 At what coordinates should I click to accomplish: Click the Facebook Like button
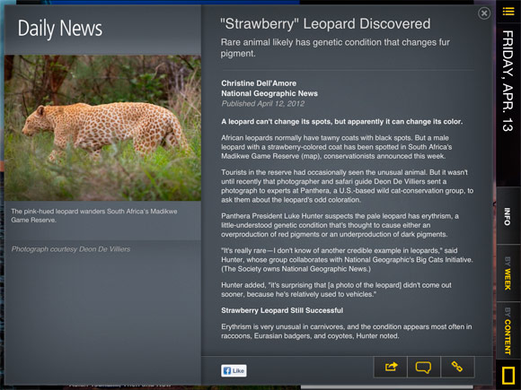[x=234, y=370]
